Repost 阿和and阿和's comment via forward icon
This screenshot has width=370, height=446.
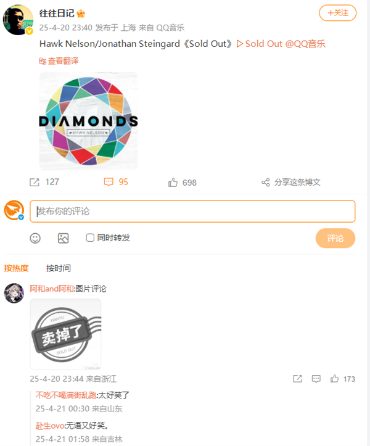click(x=297, y=379)
